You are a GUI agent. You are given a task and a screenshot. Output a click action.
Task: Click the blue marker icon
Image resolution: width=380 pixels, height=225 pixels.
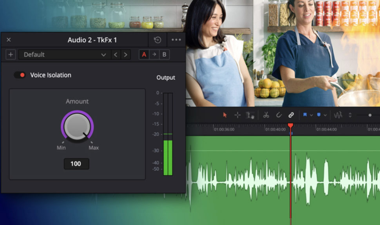click(x=318, y=115)
